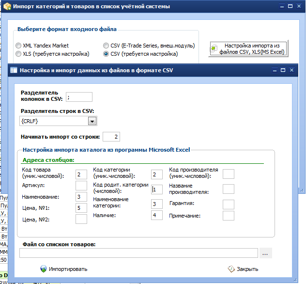This screenshot has height=284, width=306.
Task: Focus the Разделитель колонок в CSV field
Action: 79,97
